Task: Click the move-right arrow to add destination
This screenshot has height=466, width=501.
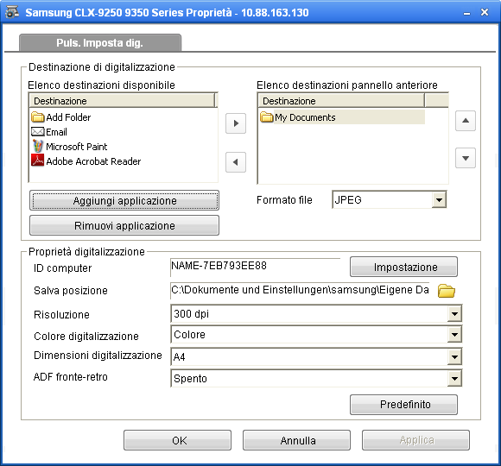Action: 236,123
